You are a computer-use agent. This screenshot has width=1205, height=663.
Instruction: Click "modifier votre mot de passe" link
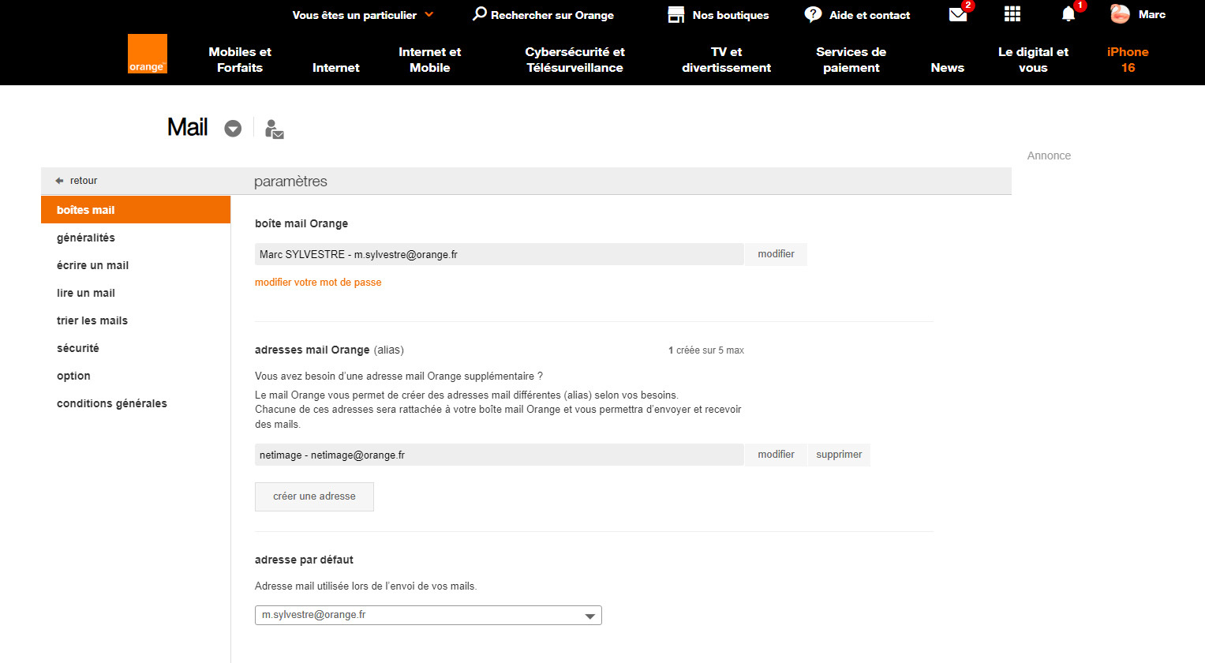[x=318, y=283]
